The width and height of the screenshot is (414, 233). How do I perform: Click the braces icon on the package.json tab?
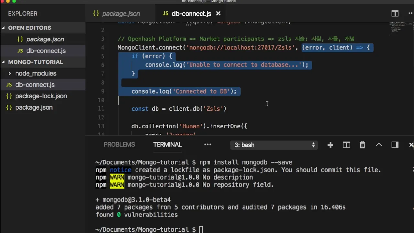click(x=96, y=13)
